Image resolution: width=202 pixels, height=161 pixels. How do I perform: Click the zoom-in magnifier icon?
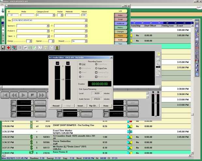[158, 64]
